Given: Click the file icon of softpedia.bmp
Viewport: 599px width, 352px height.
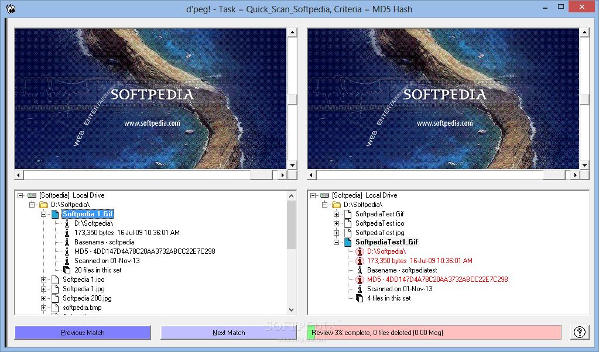Looking at the screenshot, I should click(x=55, y=308).
